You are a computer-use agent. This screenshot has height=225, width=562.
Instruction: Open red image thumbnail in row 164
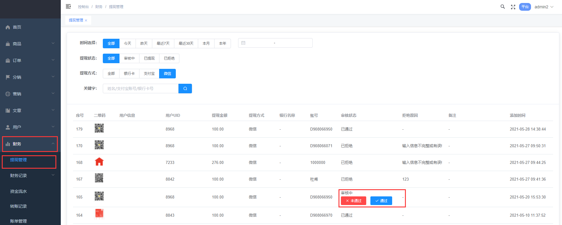(99, 214)
